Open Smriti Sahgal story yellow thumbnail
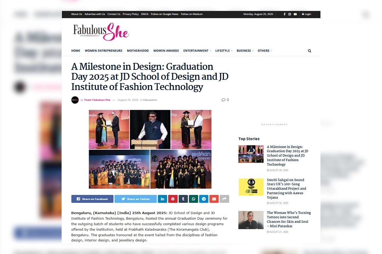The image size is (382, 254). [x=251, y=187]
